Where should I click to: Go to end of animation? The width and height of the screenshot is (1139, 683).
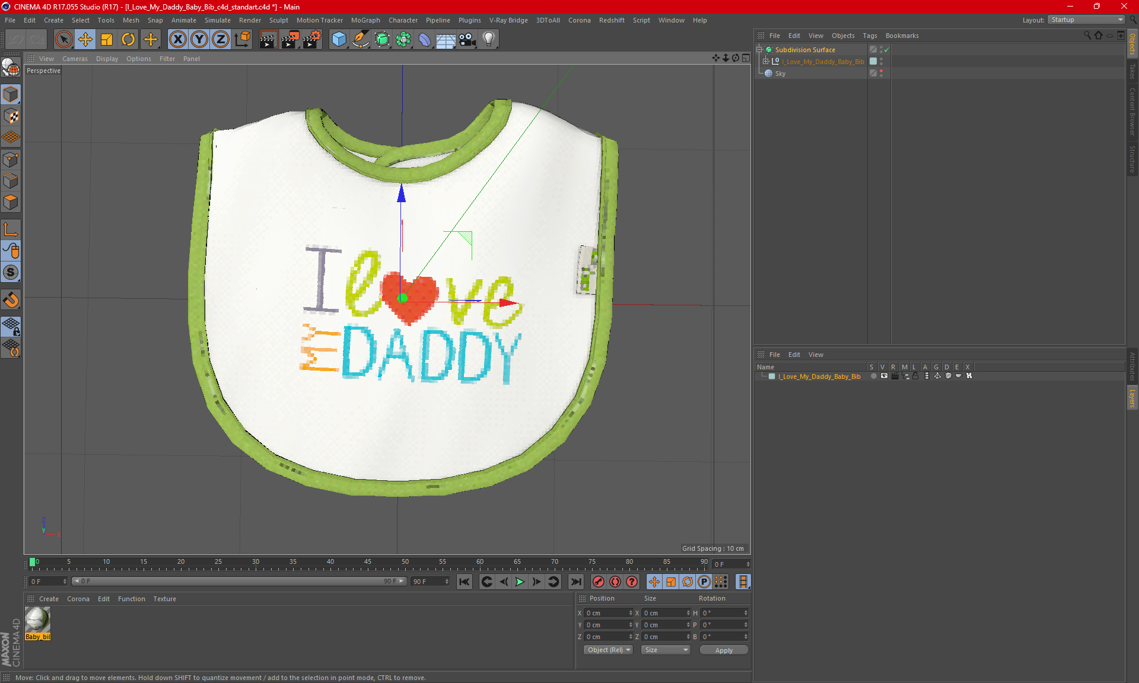pos(575,582)
